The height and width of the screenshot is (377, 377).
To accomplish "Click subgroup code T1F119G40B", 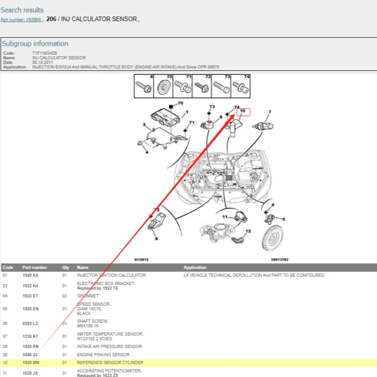I will click(45, 53).
